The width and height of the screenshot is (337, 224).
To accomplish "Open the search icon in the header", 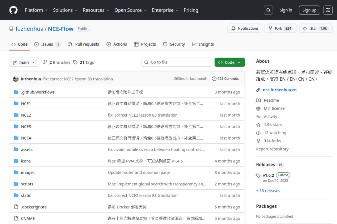I will pos(268,10).
